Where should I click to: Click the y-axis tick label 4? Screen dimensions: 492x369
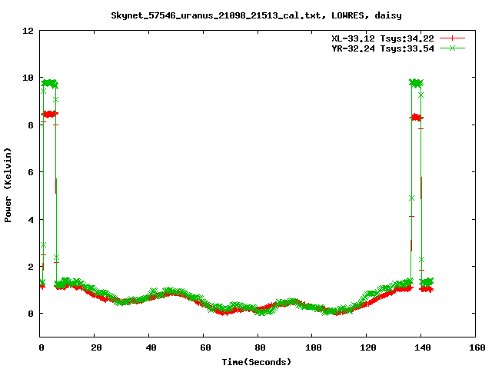pos(31,220)
